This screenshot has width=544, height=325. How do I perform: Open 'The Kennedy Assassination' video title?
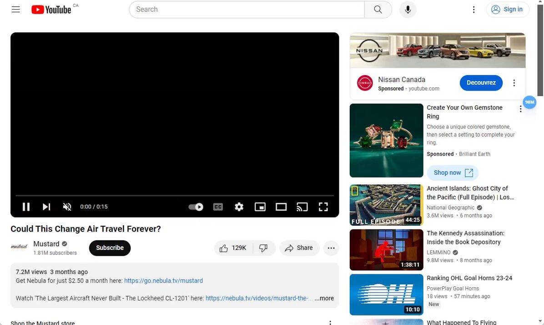point(466,238)
